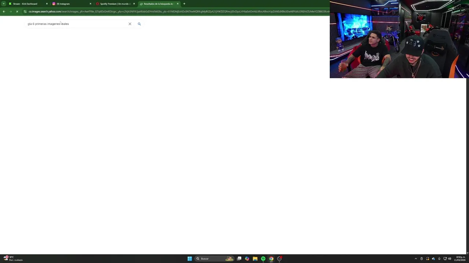
Task: Switch to Stream - Kick Dashboard tab
Action: [28, 4]
